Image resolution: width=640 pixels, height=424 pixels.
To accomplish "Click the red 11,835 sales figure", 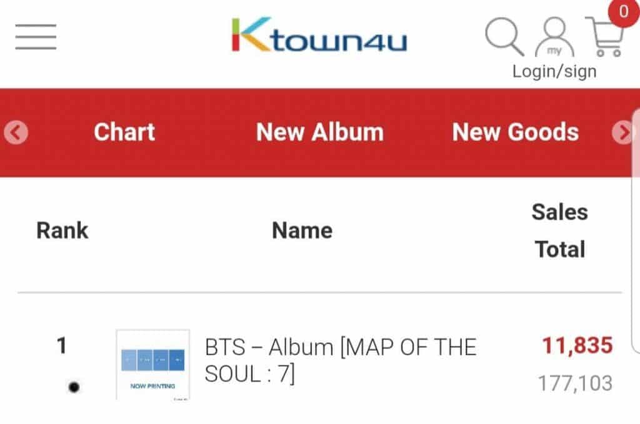I will [577, 345].
